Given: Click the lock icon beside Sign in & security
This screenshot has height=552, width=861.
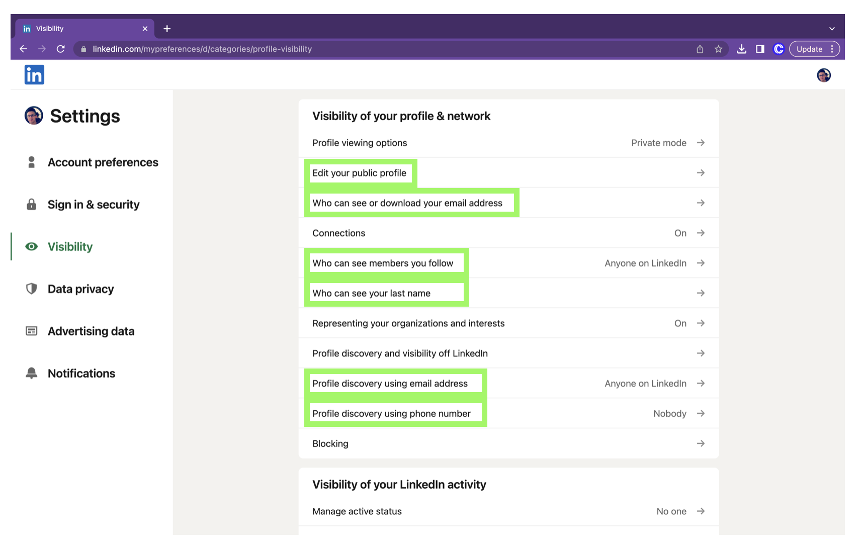Looking at the screenshot, I should tap(31, 204).
